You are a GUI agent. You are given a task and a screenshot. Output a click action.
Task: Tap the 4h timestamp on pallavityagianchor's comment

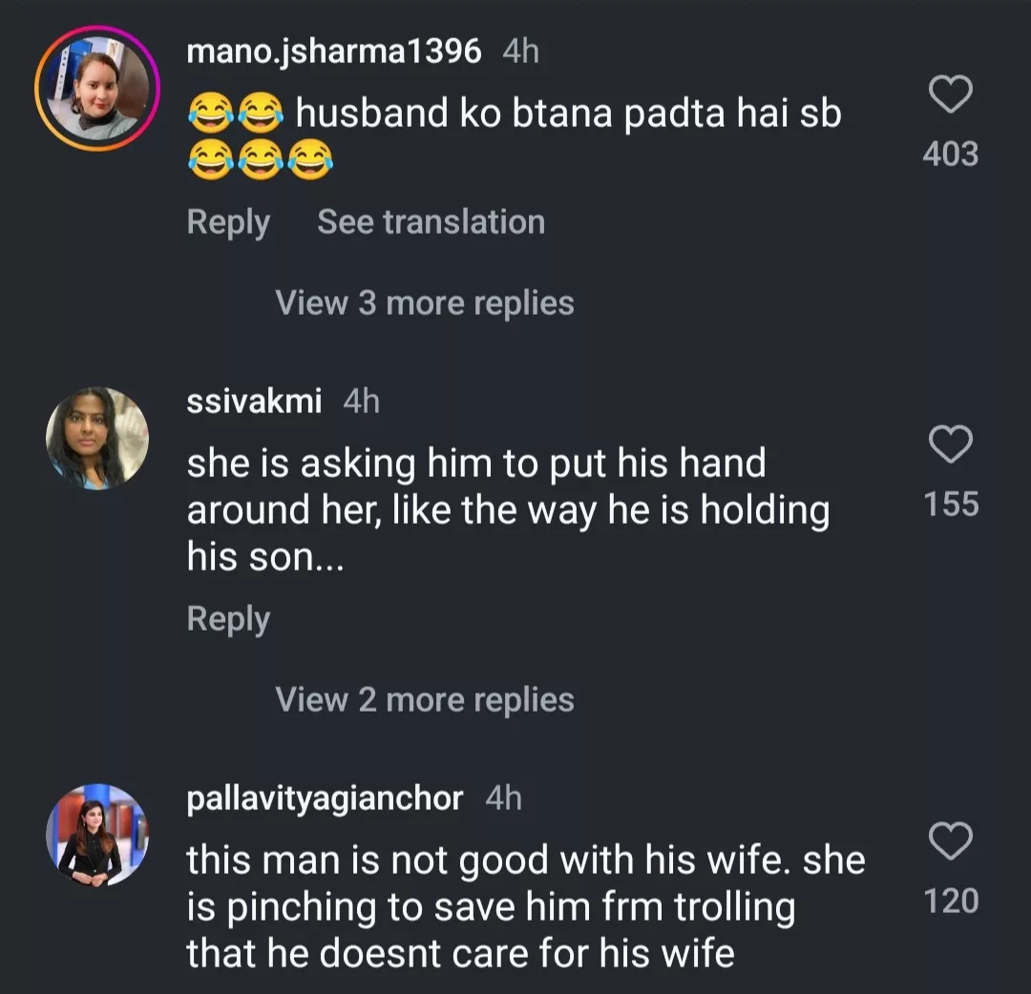click(x=504, y=799)
